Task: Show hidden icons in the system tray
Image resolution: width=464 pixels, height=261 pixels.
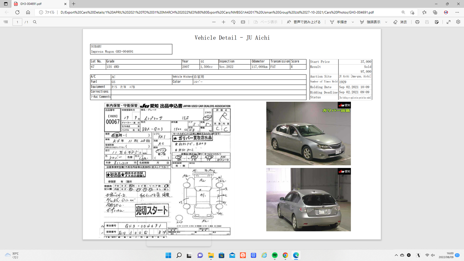Action: click(x=396, y=255)
